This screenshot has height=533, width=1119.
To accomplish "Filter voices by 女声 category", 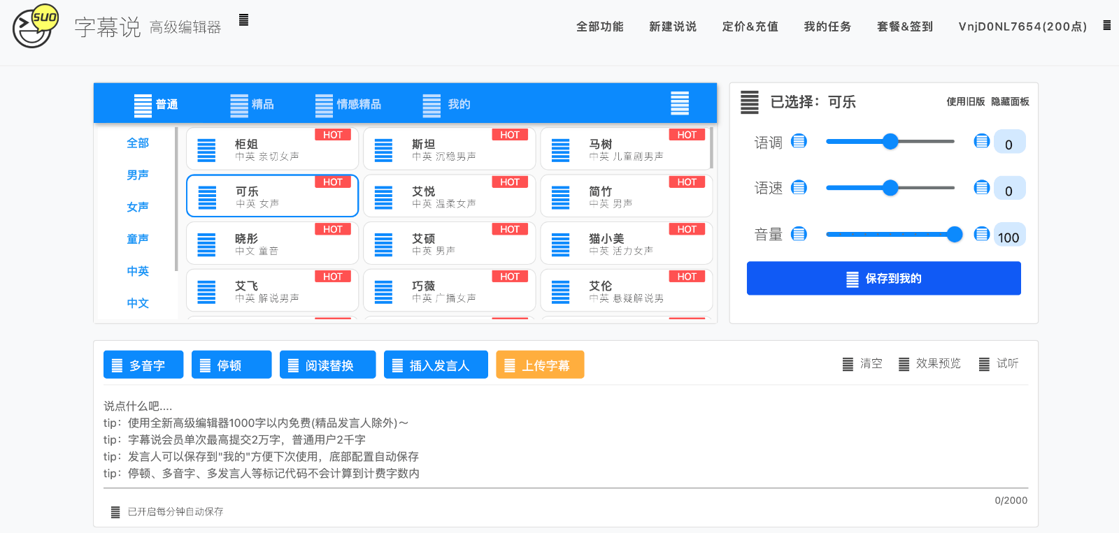I will 138,207.
